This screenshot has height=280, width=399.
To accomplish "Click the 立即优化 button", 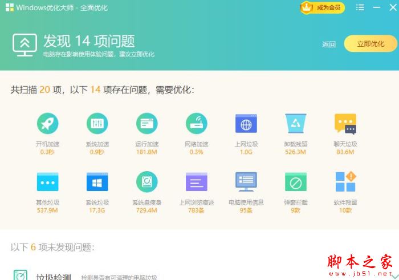I will pyautogui.click(x=370, y=44).
